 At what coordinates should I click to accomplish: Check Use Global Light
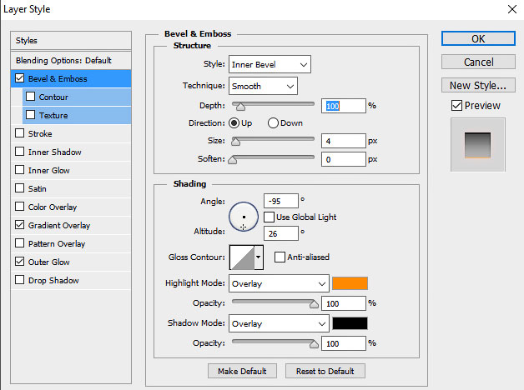point(269,217)
